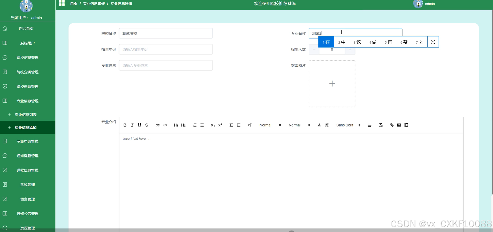Open the first Normal size dropdown

(x=270, y=125)
